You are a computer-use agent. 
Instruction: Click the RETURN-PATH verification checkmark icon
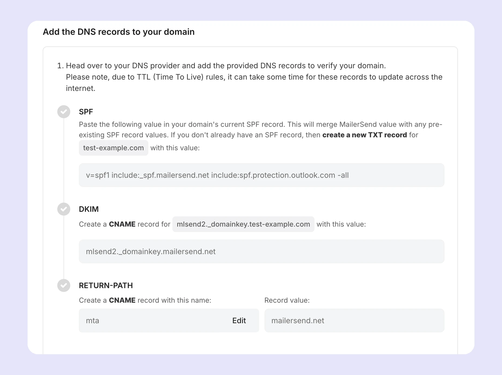point(64,285)
